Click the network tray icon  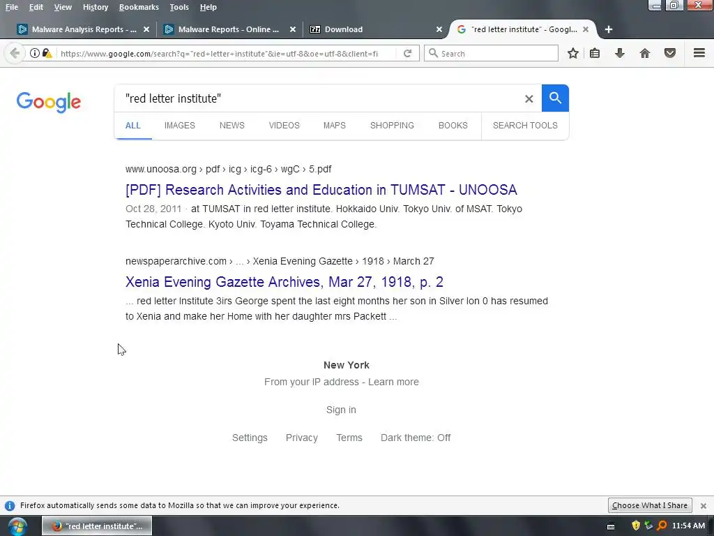(648, 526)
